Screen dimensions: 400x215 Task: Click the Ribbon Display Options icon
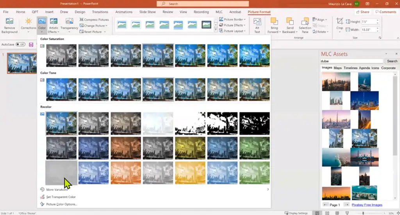click(367, 4)
